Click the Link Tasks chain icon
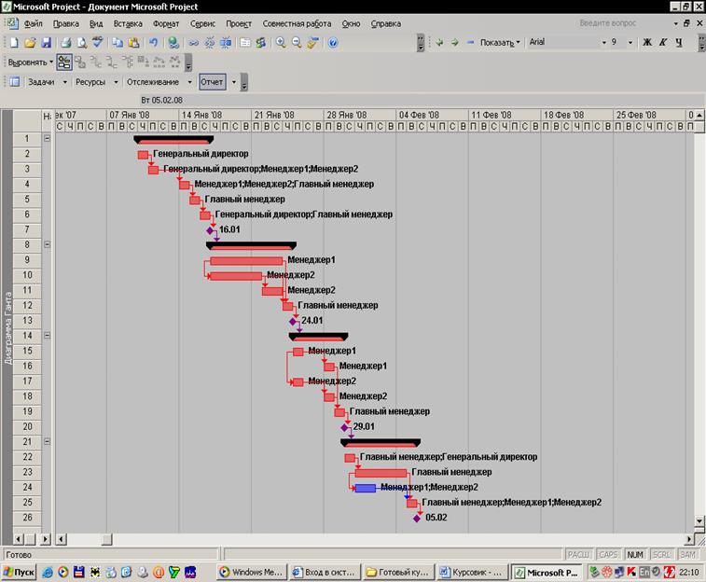This screenshot has width=706, height=582. coord(194,43)
